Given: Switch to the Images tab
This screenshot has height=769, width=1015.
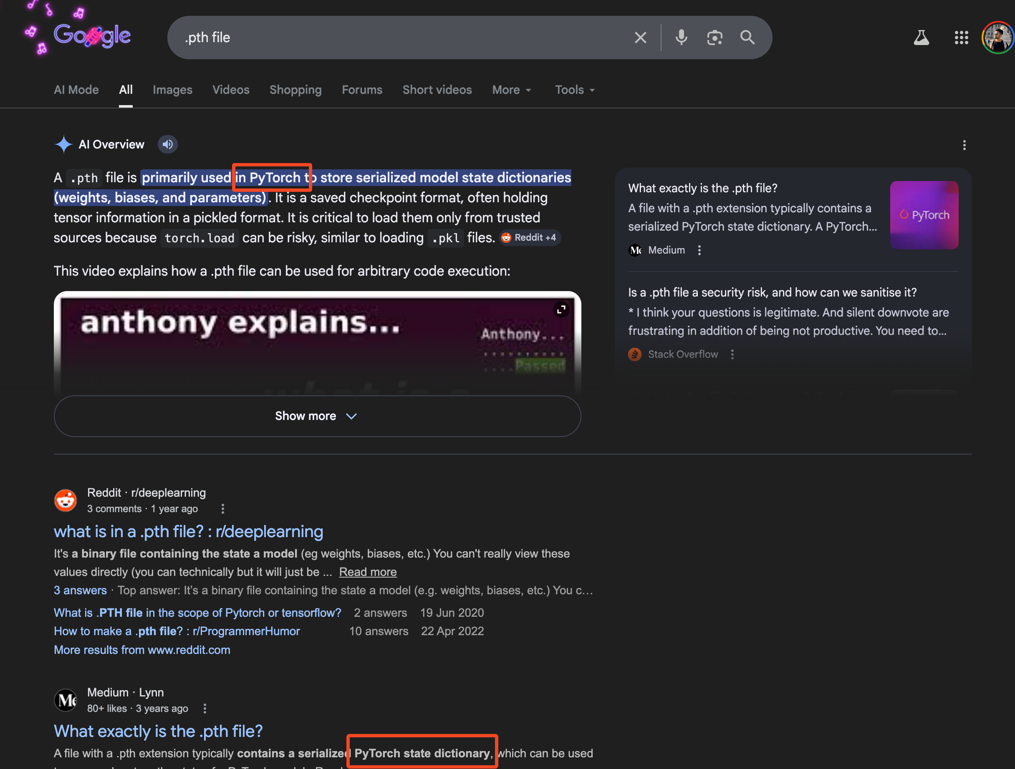Looking at the screenshot, I should (172, 90).
